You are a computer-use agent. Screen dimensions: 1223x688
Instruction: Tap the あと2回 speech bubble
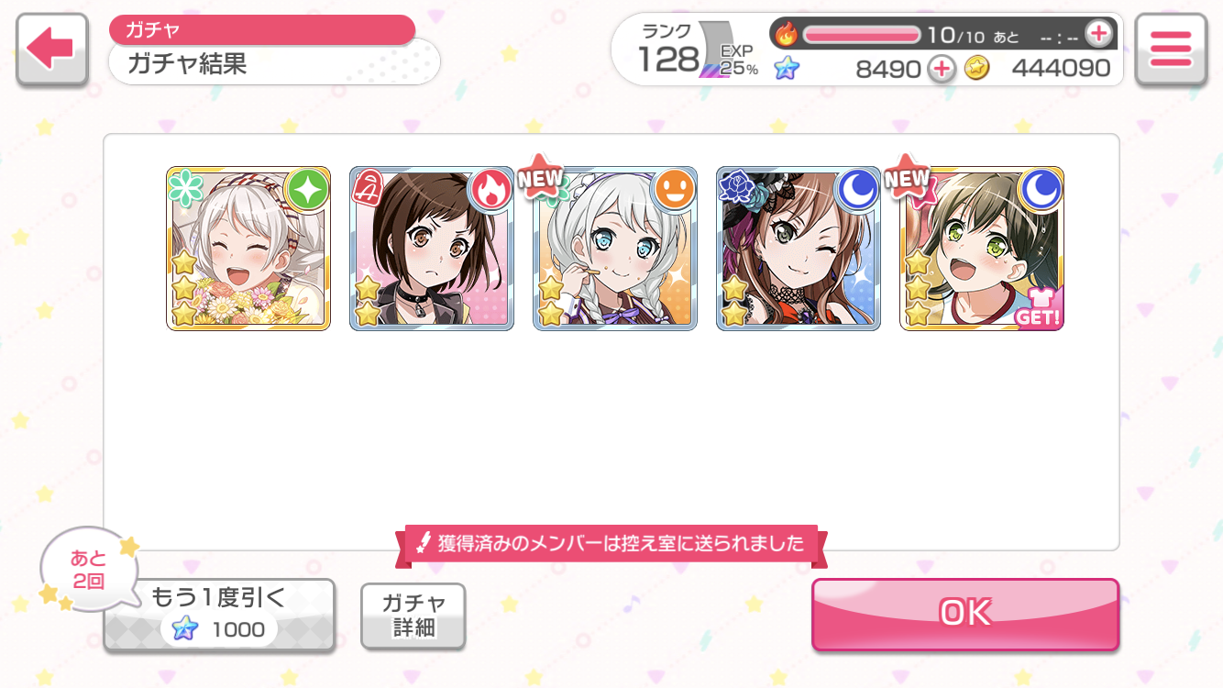click(x=88, y=570)
